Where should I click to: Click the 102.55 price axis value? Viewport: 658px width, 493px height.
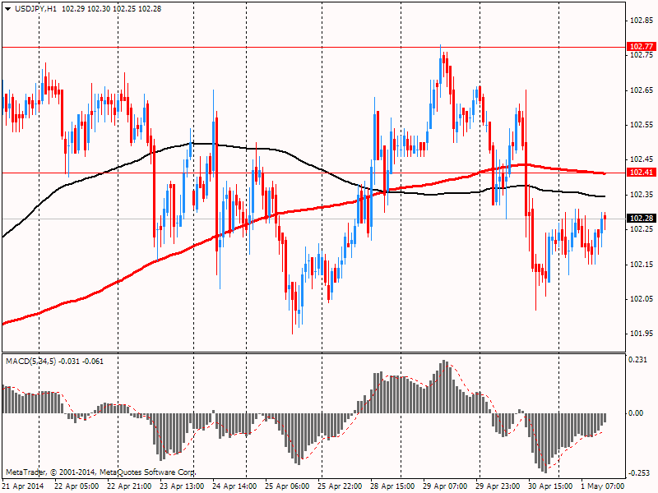click(x=642, y=124)
